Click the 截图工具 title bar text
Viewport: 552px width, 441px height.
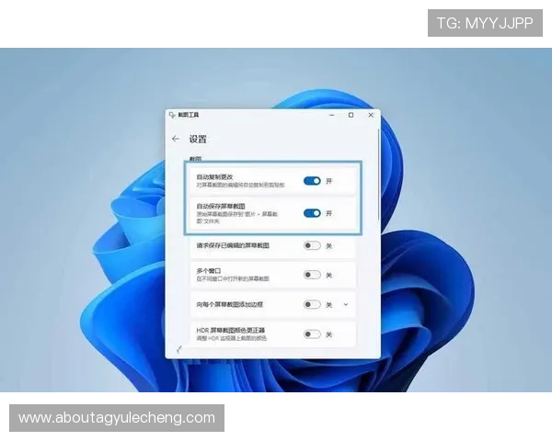tap(189, 115)
